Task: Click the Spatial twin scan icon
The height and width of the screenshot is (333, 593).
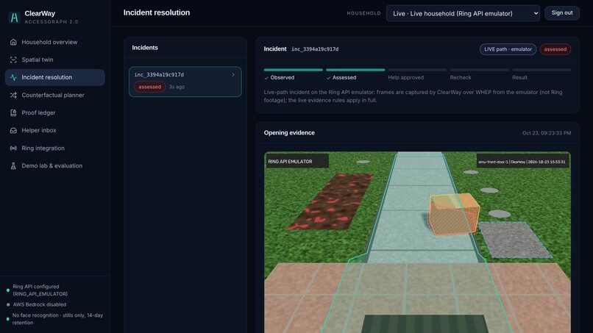Action: coord(13,60)
